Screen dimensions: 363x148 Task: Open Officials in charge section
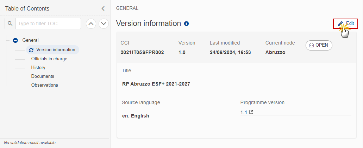tap(49, 59)
